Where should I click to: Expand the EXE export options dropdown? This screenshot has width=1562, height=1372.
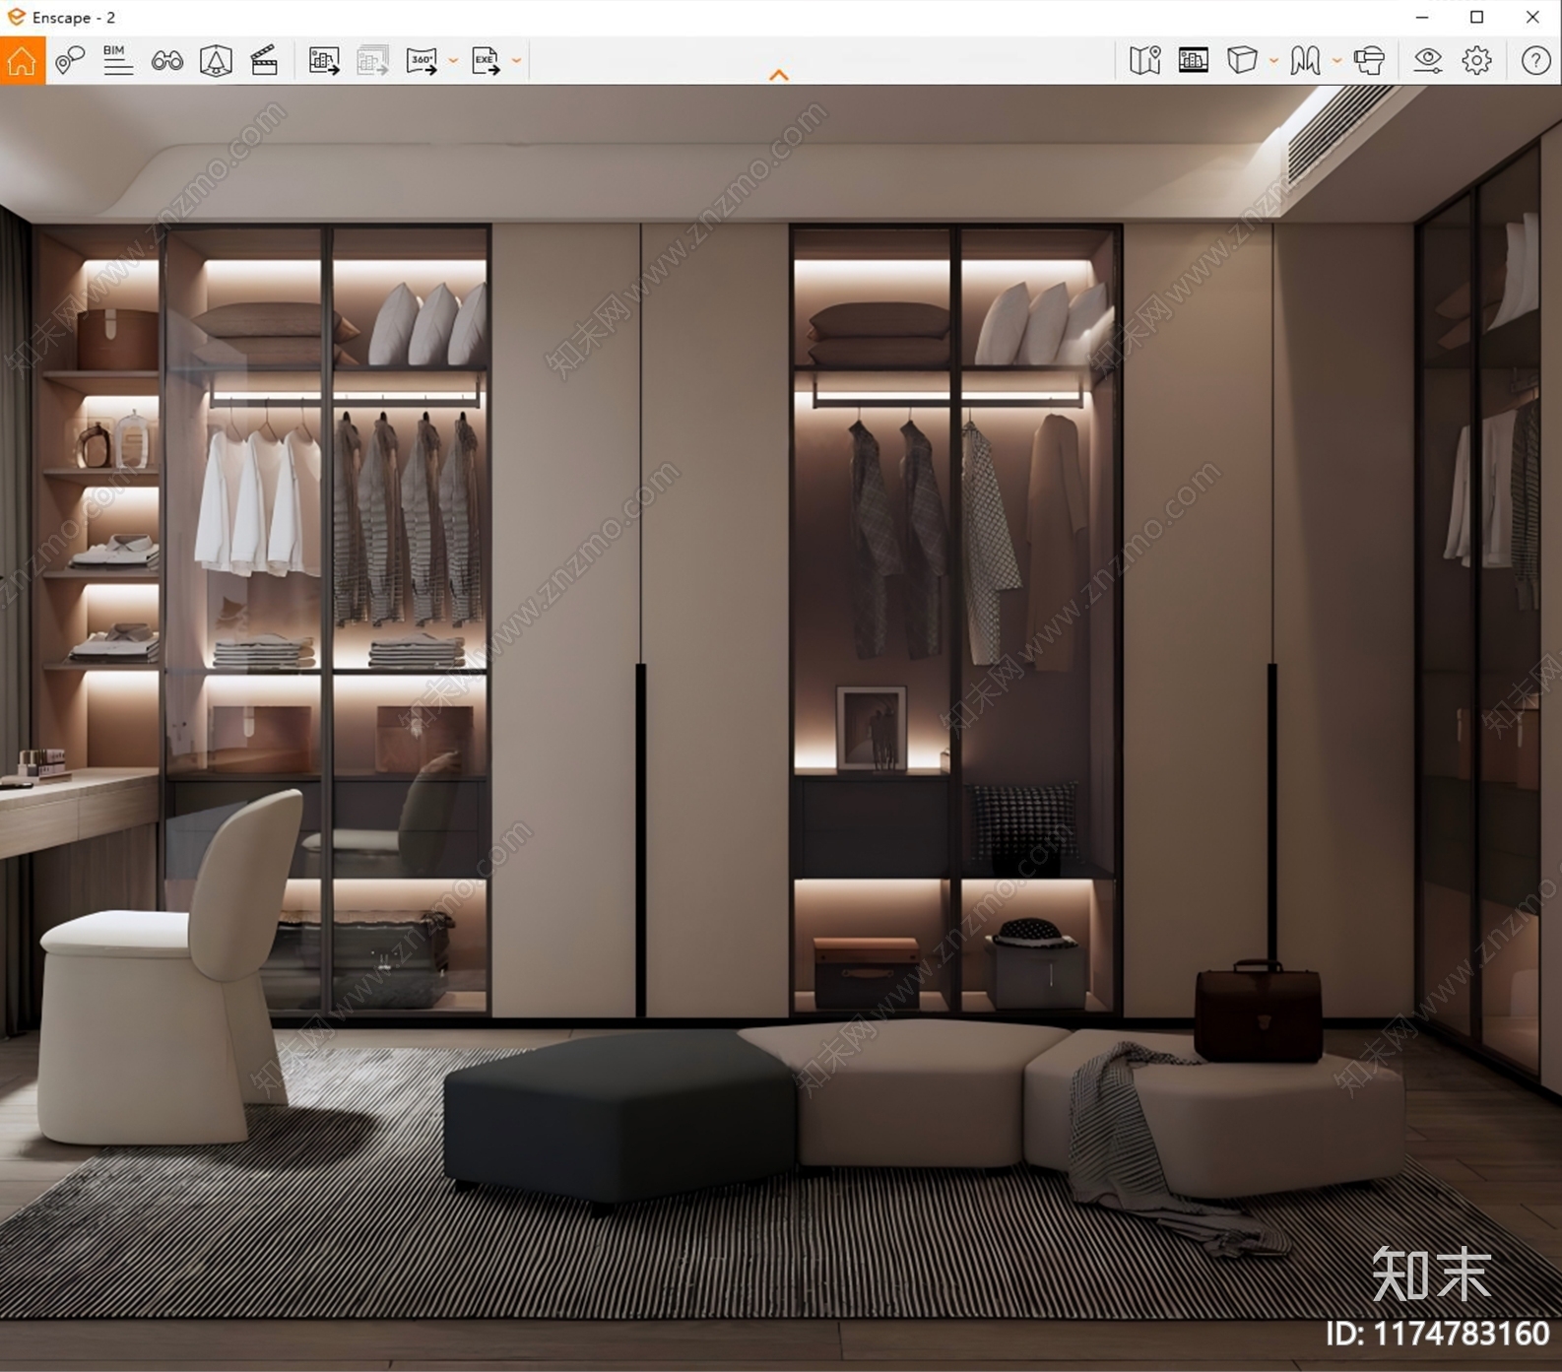coord(516,61)
